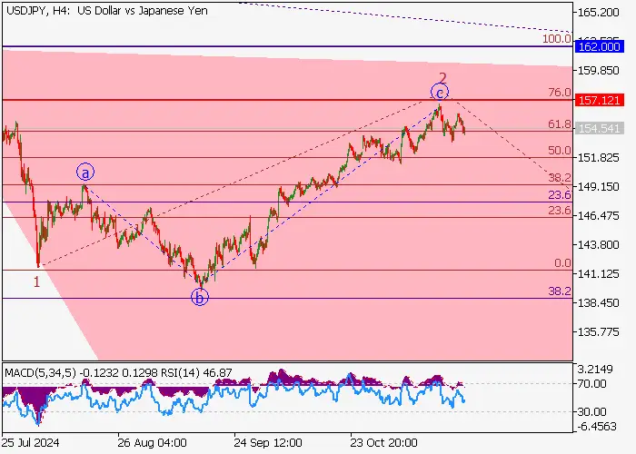Click the 146.475 price axis value
Image resolution: width=636 pixels, height=454 pixels.
(599, 216)
